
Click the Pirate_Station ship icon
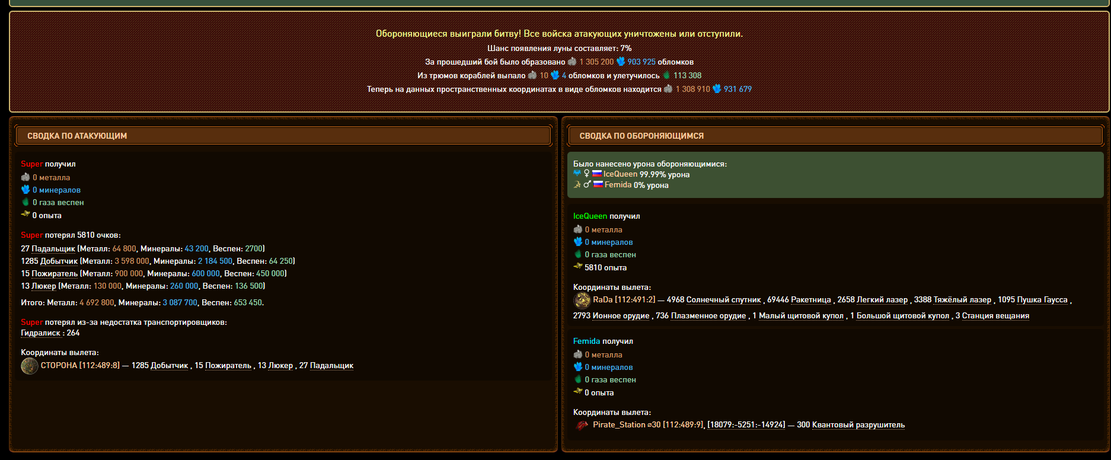pyautogui.click(x=582, y=425)
